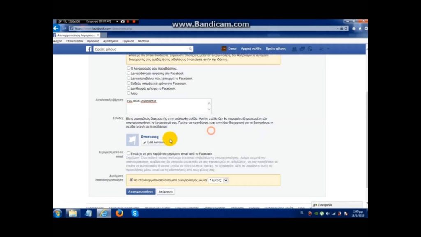Close the Απενεργοποίηση browser tab

click(98, 35)
